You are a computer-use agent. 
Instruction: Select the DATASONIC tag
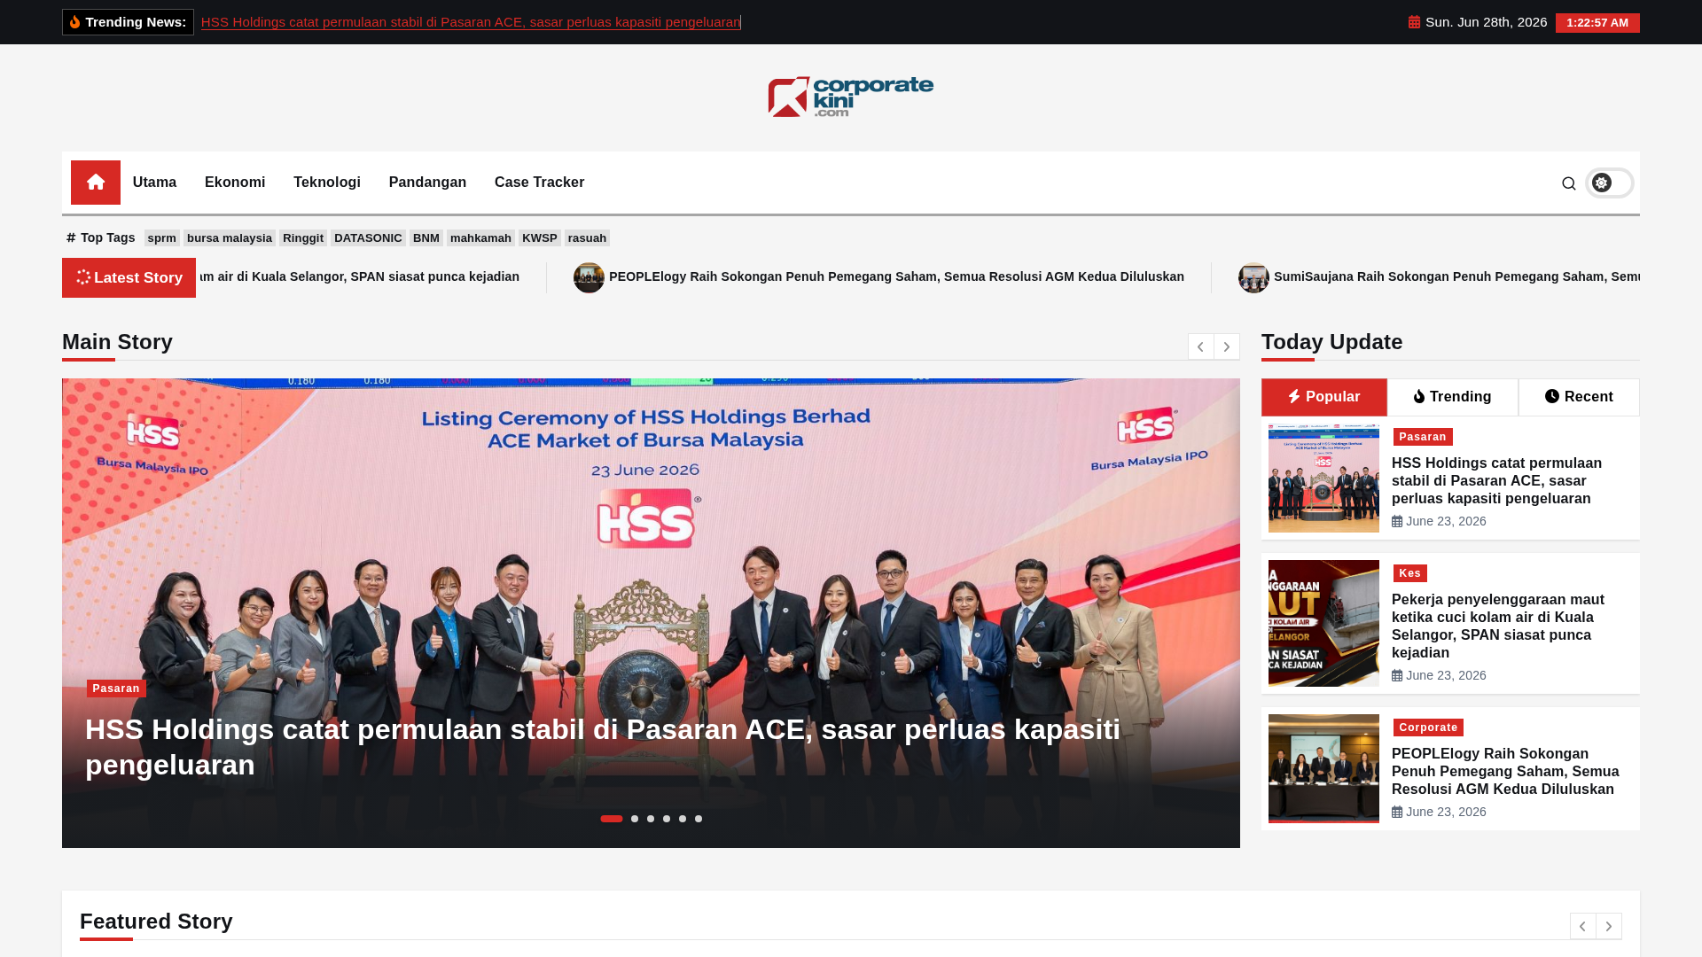tap(368, 238)
